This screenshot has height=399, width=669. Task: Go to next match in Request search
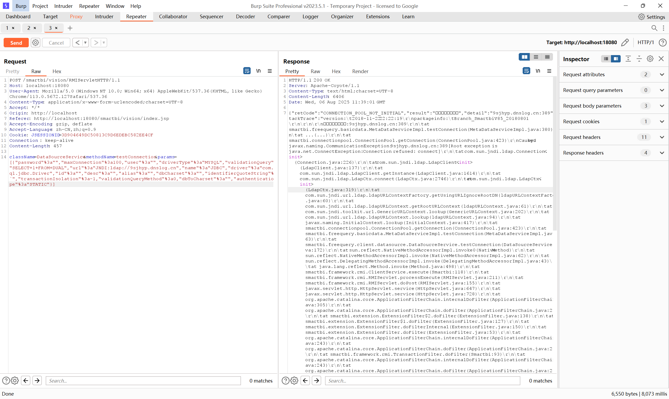[x=37, y=380]
